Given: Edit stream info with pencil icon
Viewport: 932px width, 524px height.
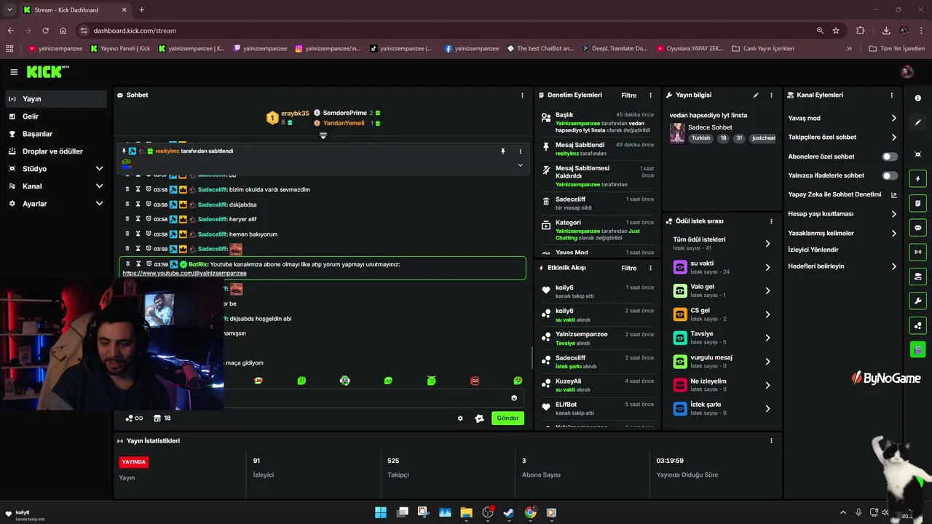Looking at the screenshot, I should 756,95.
